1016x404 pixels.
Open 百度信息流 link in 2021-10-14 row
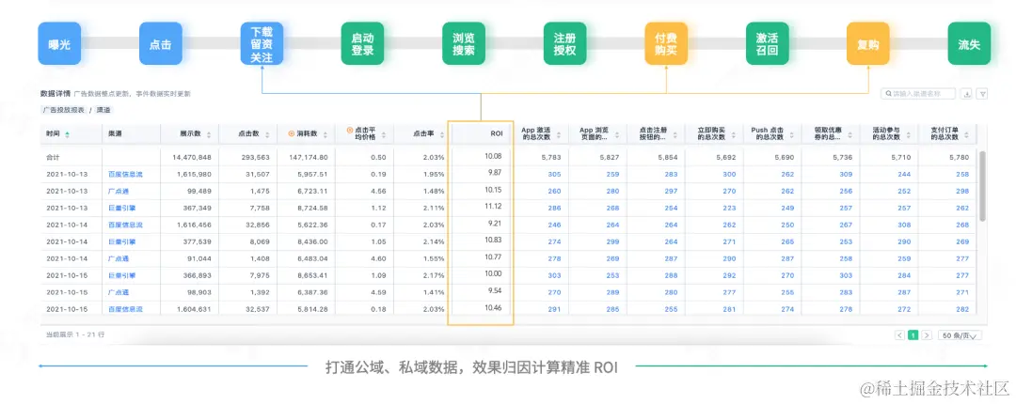click(125, 225)
